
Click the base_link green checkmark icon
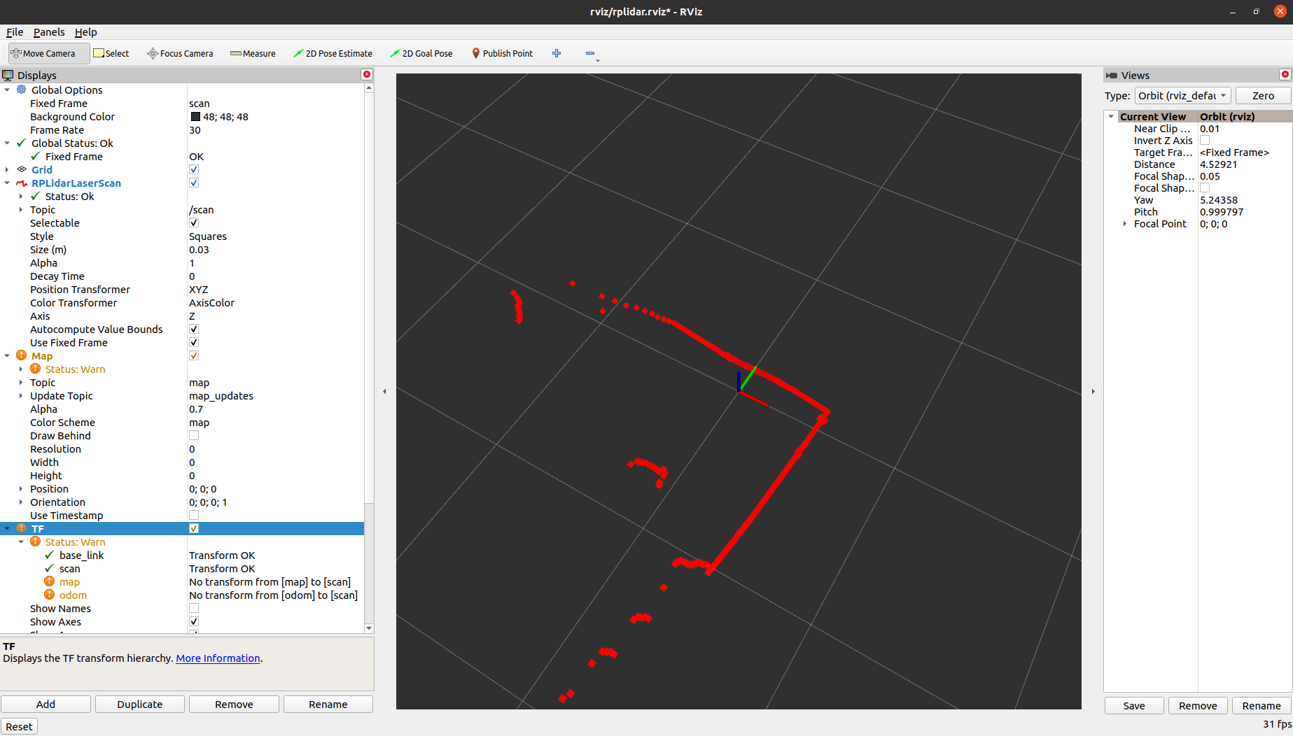coord(49,555)
